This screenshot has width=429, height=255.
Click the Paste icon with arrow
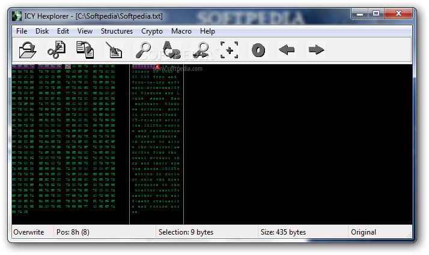[114, 50]
